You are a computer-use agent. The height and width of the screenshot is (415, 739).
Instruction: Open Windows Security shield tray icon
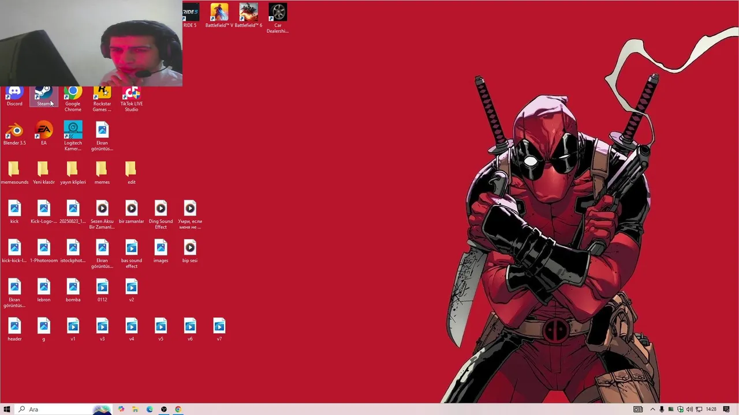[680, 409]
